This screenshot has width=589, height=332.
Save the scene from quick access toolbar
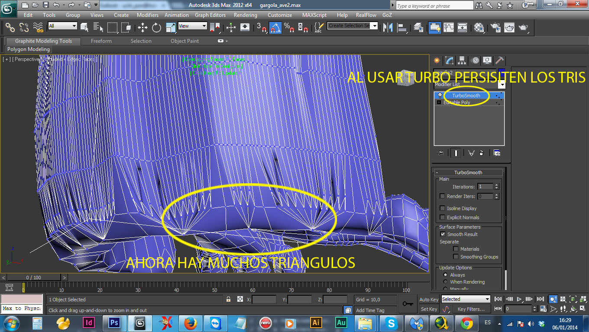click(45, 5)
